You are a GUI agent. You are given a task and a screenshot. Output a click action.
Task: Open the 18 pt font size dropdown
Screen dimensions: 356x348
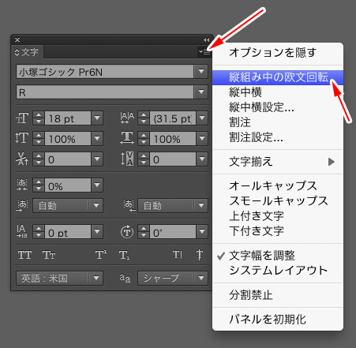[x=97, y=118]
